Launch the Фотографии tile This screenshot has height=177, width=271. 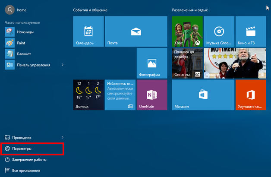point(152,63)
